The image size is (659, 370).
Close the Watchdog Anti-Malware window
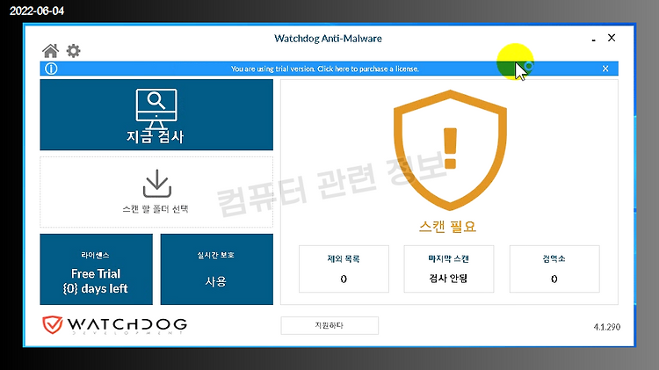[612, 38]
